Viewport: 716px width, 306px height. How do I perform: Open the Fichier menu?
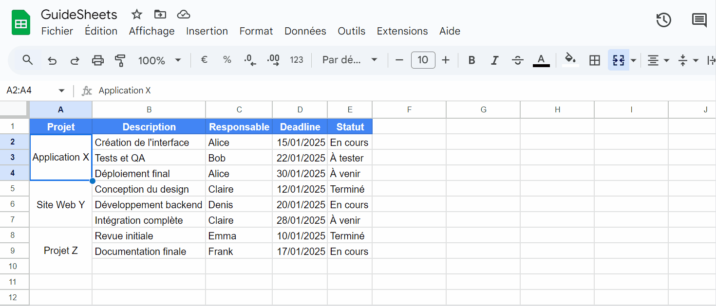coord(57,31)
